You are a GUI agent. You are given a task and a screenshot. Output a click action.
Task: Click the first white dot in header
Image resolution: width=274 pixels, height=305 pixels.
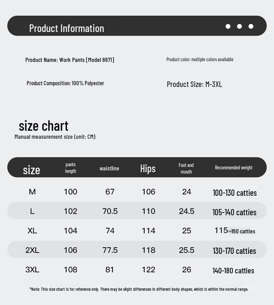point(228,26)
